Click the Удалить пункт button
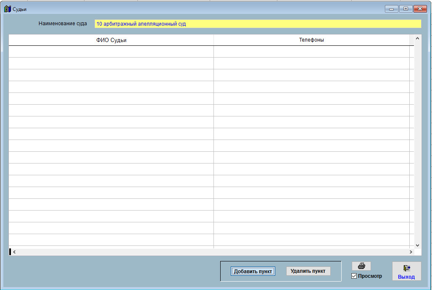 pyautogui.click(x=308, y=271)
